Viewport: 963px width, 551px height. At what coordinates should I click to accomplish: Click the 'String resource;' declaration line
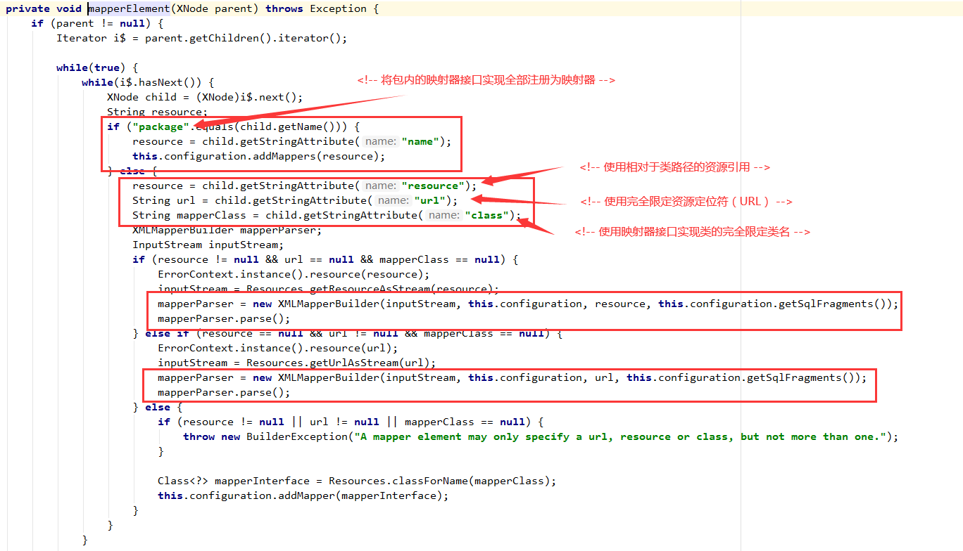point(157,112)
